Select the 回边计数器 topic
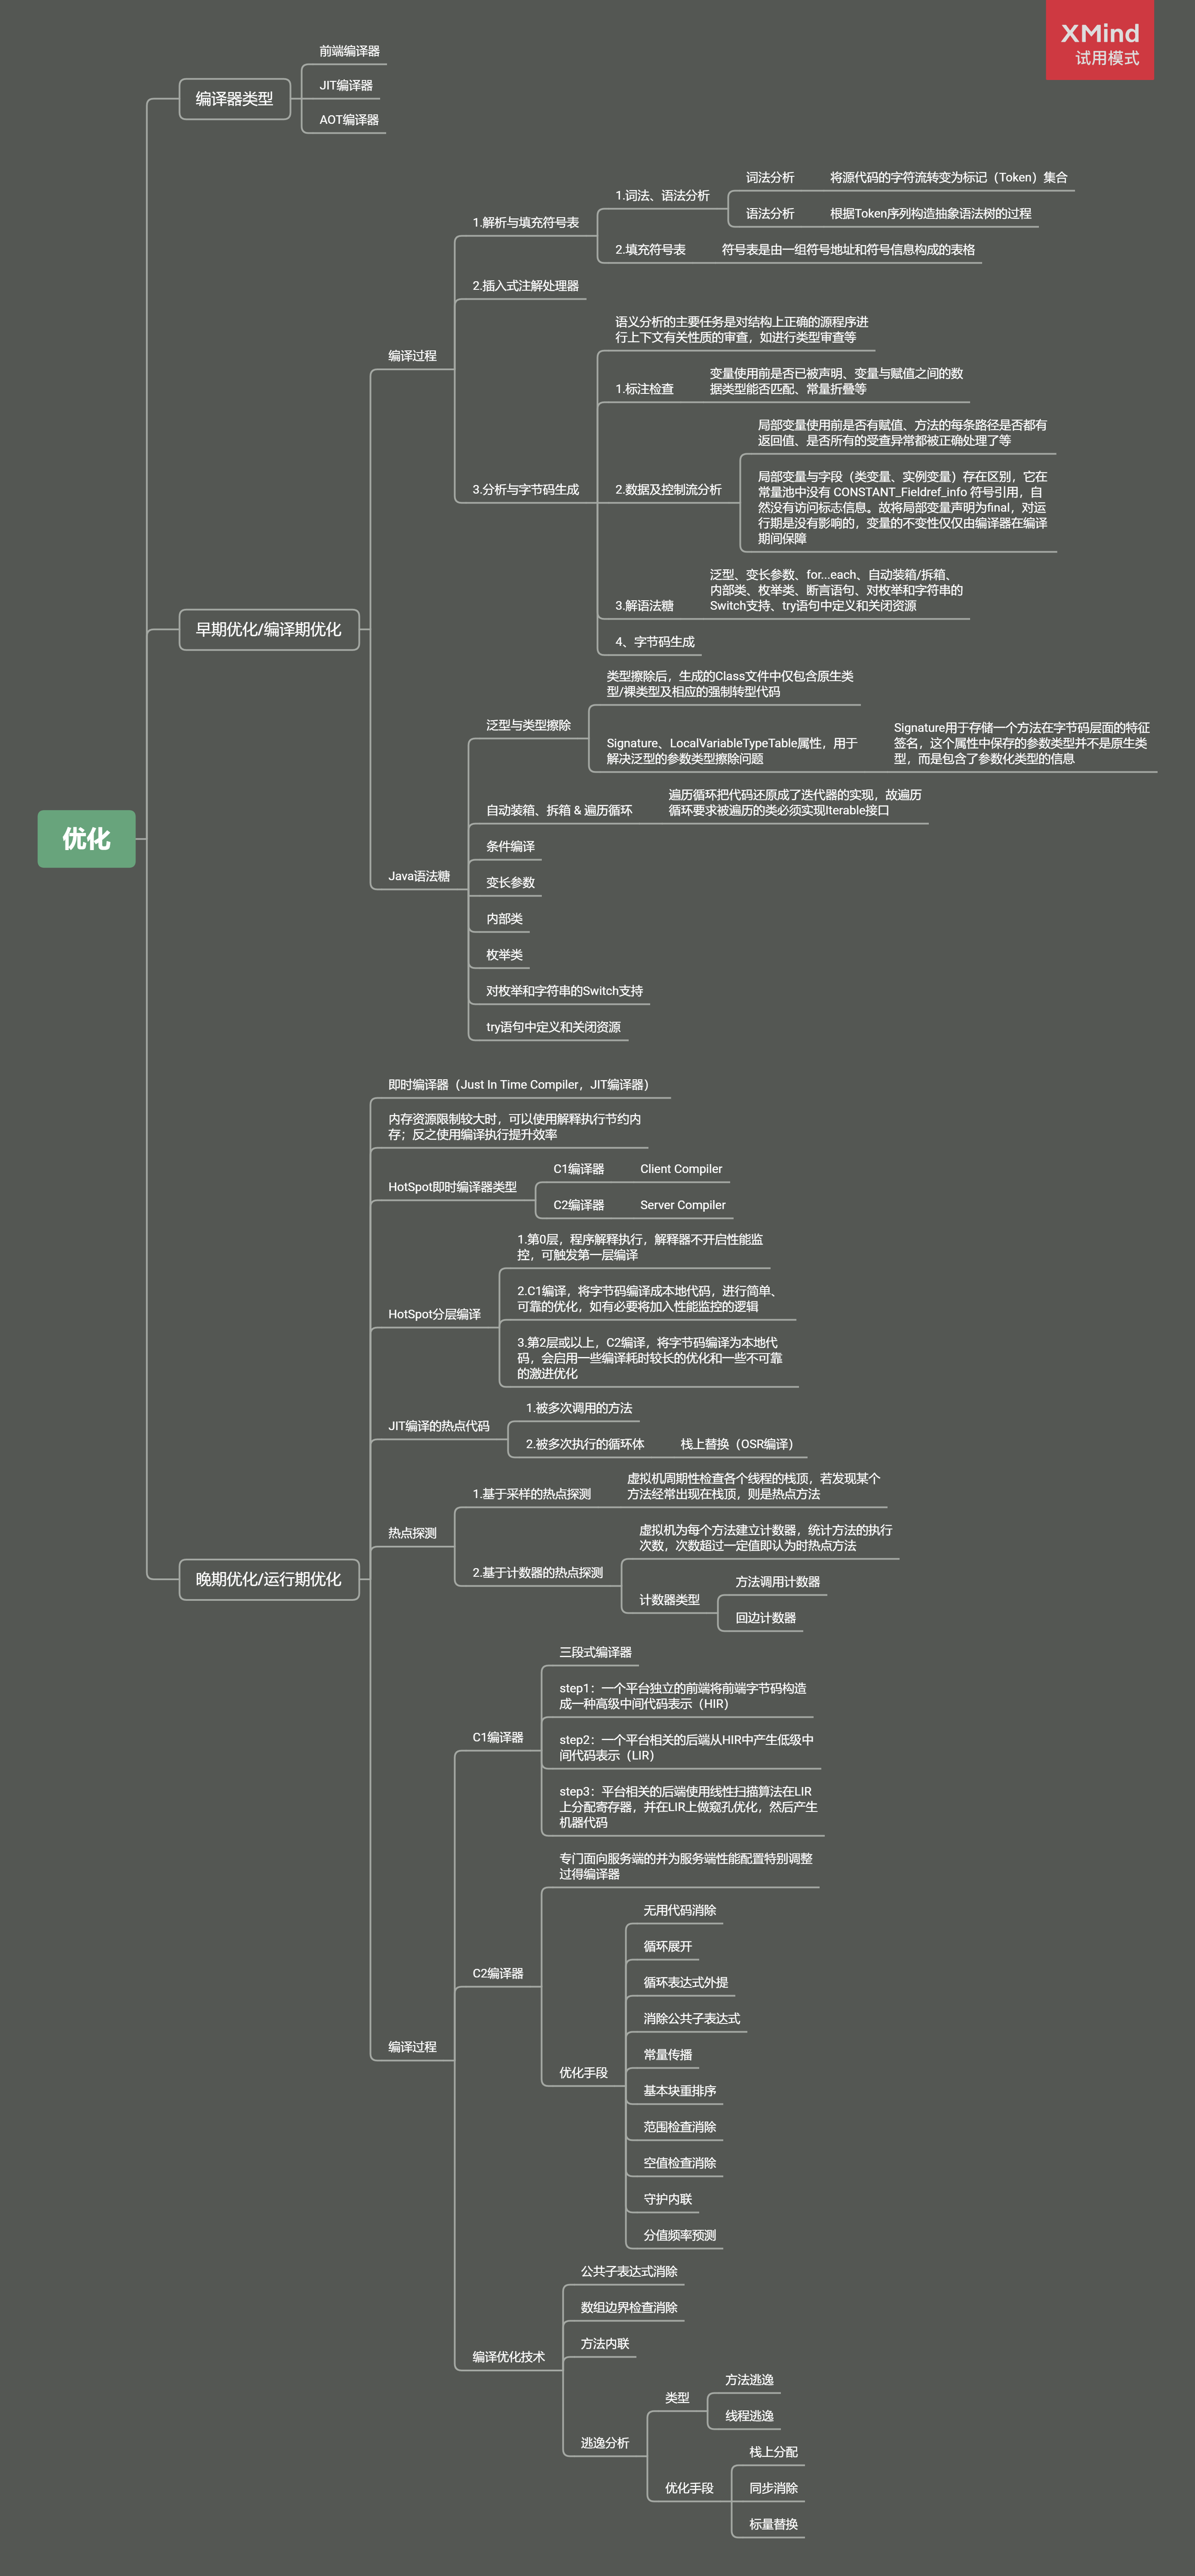The image size is (1195, 2576). pyautogui.click(x=765, y=1617)
